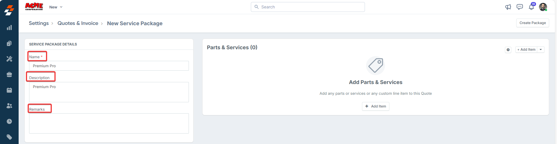
Task: Go to Quotes & Invoice breadcrumb
Action: pyautogui.click(x=78, y=23)
